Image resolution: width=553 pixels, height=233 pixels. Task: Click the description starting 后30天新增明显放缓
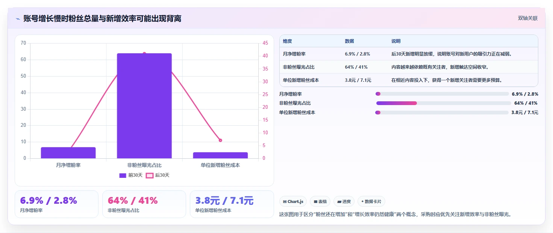coord(451,54)
